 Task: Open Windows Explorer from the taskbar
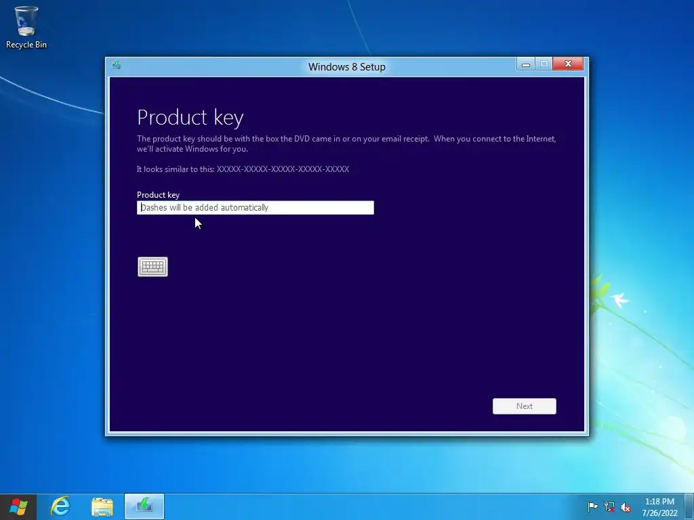pos(102,506)
